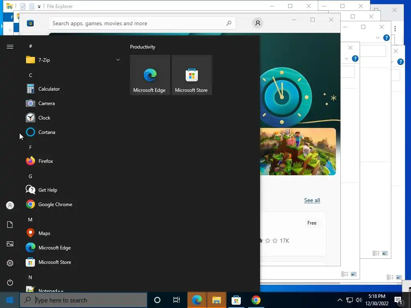Image resolution: width=411 pixels, height=308 pixels.
Task: Jump to the F letter header
Action: point(31,148)
